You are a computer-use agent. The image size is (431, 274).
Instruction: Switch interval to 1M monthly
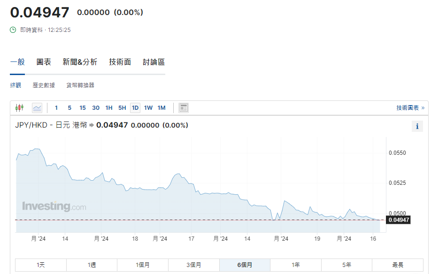162,108
